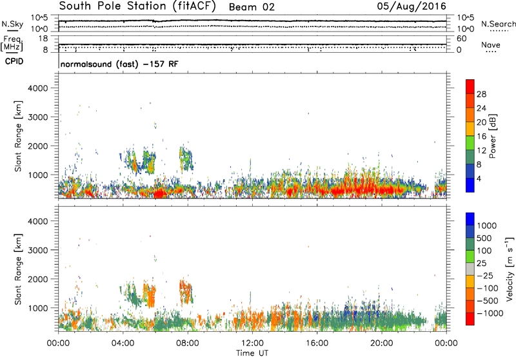Click the "3000" tick of the power panel

[x=38, y=117]
